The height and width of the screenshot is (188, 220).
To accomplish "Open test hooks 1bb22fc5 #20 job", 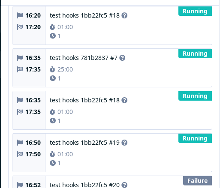I will click(84, 185).
